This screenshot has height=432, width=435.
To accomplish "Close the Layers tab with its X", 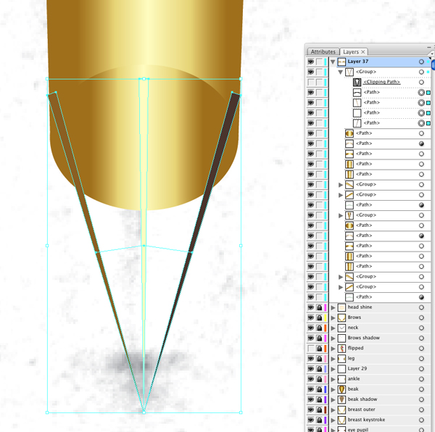I will 363,52.
